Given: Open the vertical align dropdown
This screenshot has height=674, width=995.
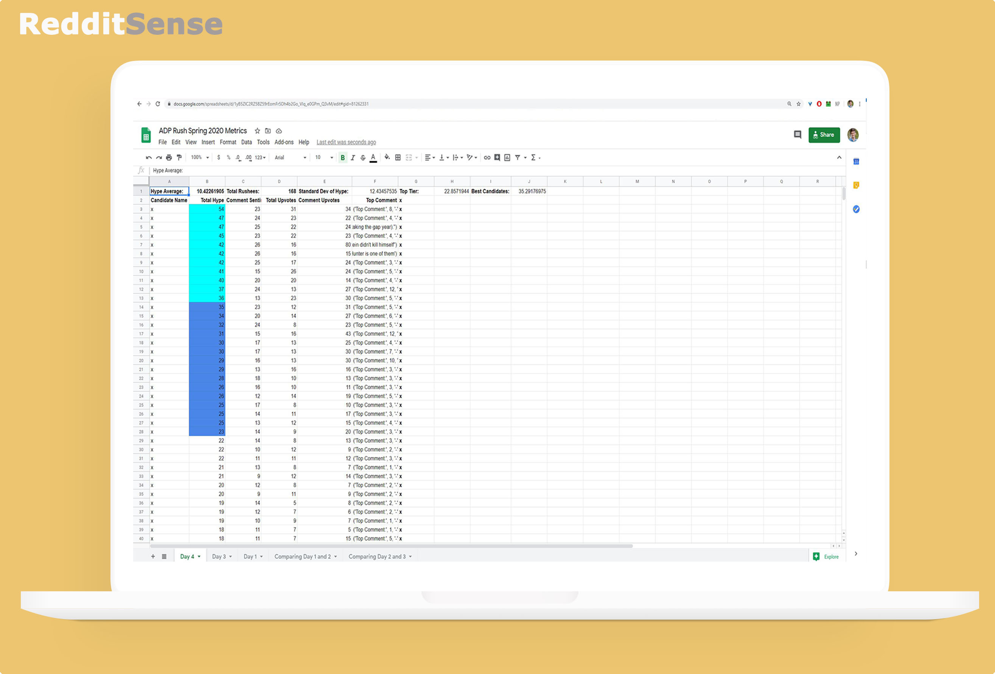Looking at the screenshot, I should coord(444,157).
